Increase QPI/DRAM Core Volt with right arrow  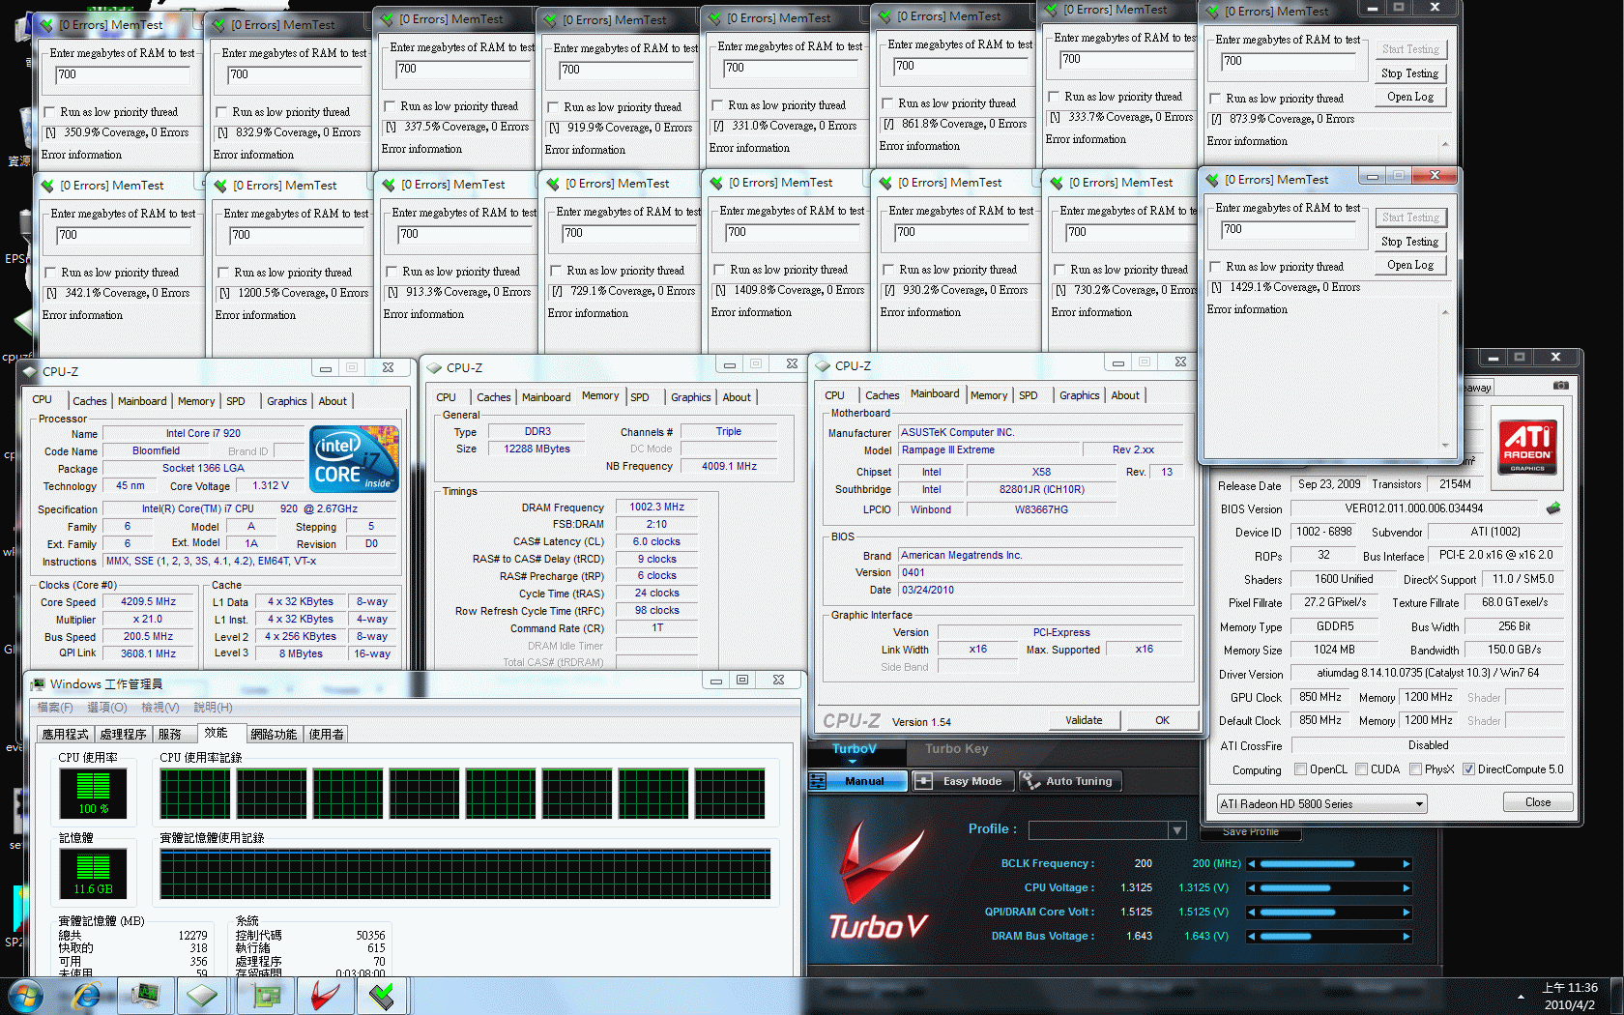point(1406,912)
